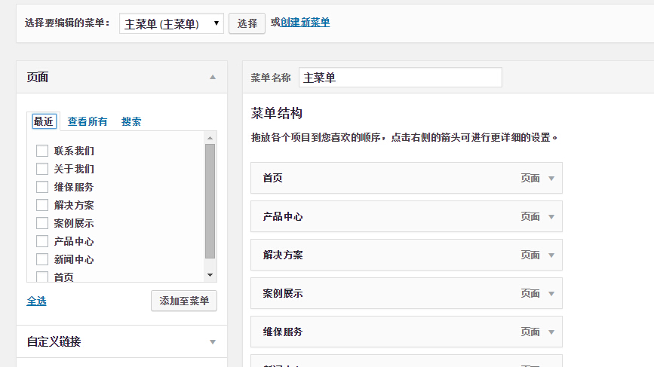Image resolution: width=654 pixels, height=367 pixels.
Task: Switch to the 搜索 tab
Action: pos(131,121)
